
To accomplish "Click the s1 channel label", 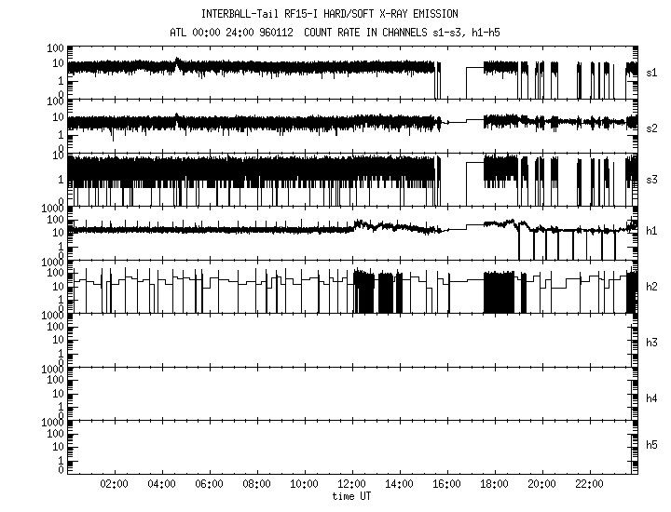I will [x=652, y=72].
